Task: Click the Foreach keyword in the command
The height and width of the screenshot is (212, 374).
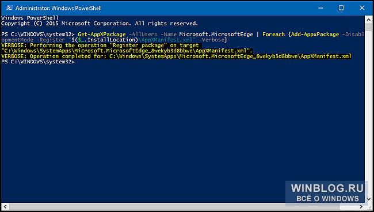Action: click(273, 35)
